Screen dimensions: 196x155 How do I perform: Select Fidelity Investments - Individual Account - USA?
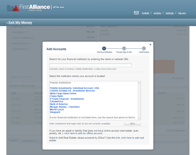pos(74,88)
